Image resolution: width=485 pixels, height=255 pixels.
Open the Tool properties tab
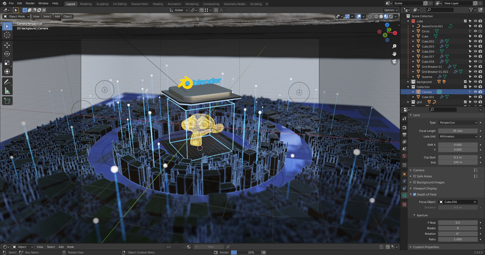pyautogui.click(x=404, y=119)
